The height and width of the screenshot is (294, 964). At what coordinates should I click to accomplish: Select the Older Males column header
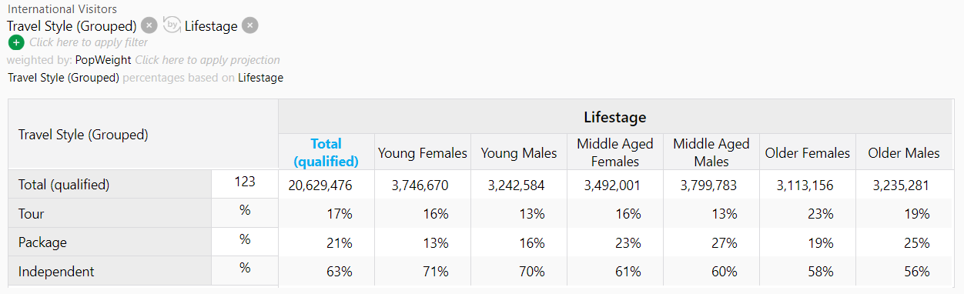click(x=904, y=152)
